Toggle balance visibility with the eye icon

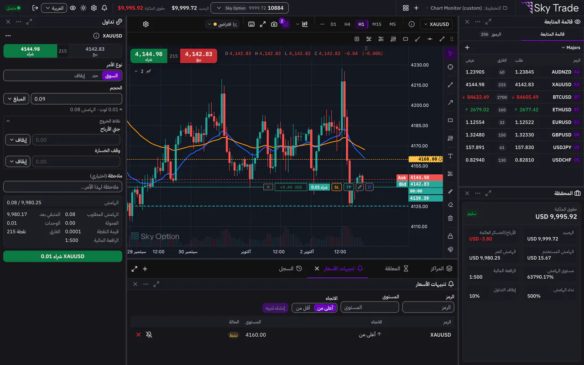tap(73, 8)
